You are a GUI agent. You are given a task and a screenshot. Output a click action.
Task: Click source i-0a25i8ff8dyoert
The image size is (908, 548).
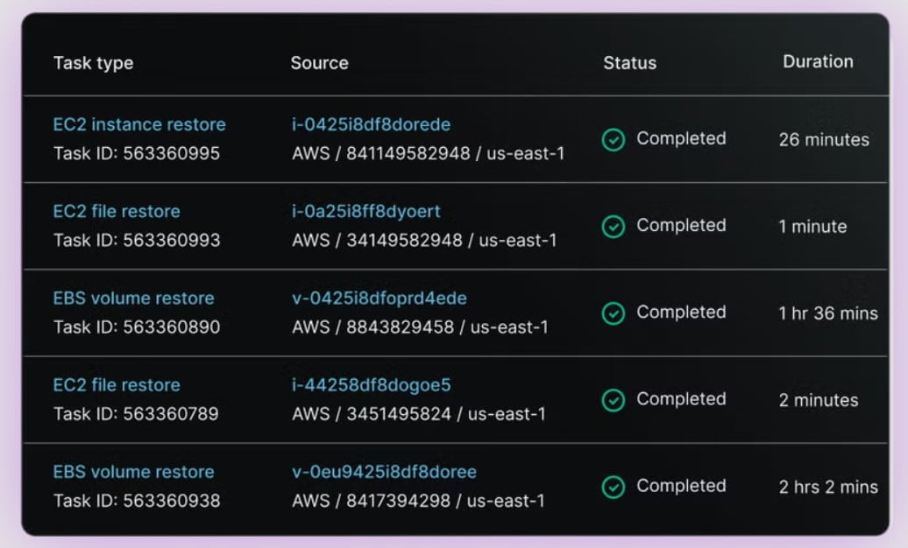pos(367,211)
